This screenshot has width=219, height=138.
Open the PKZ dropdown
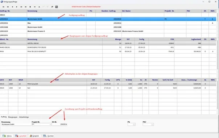tap(152, 124)
